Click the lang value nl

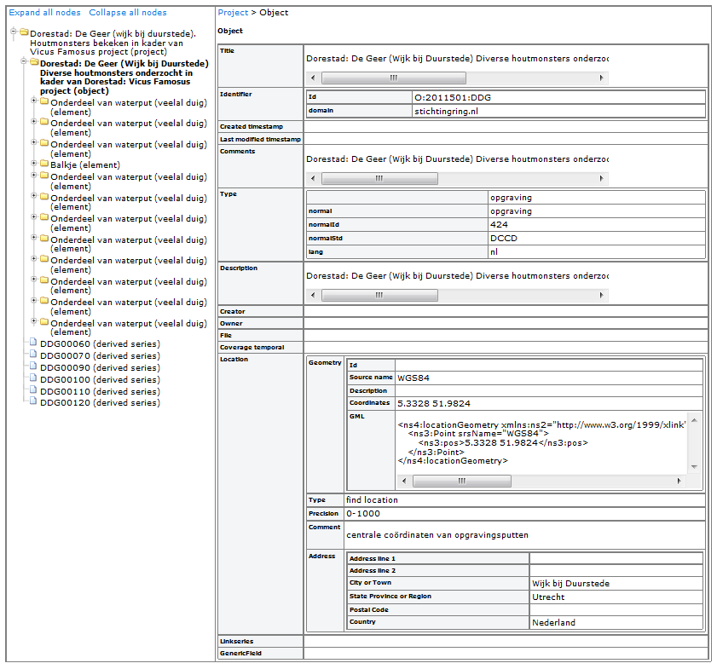tap(494, 251)
